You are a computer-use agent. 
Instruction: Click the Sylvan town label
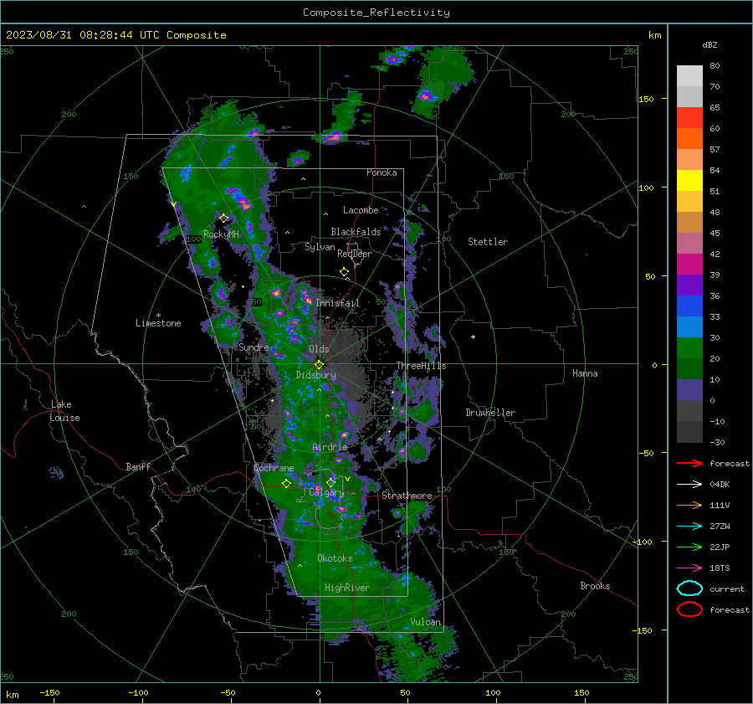click(x=320, y=247)
